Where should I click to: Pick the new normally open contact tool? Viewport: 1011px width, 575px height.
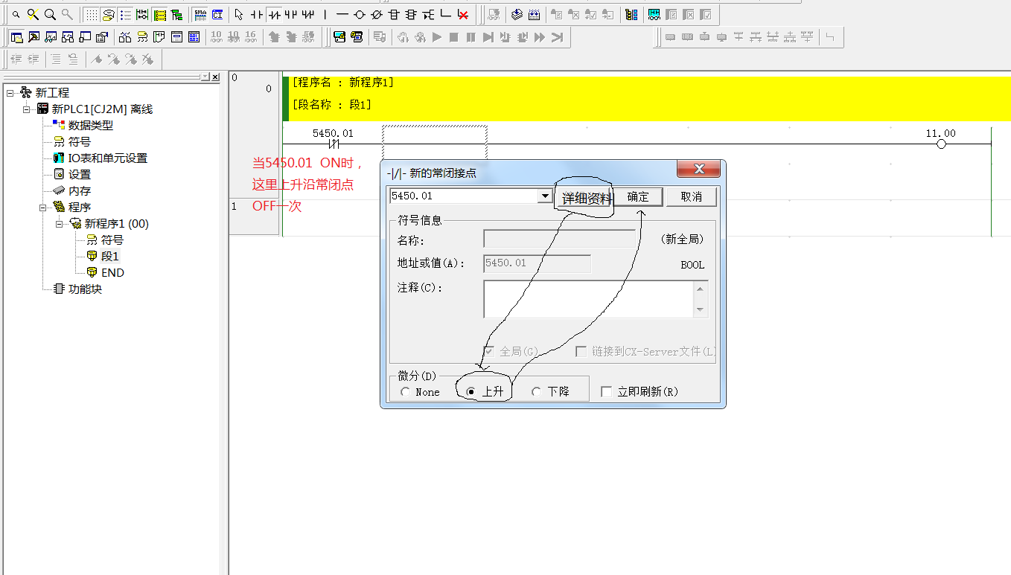pos(257,14)
